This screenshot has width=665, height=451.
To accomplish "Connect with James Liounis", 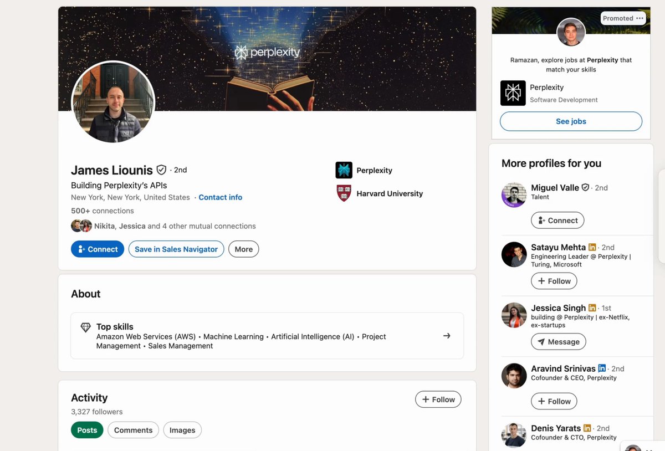I will click(98, 249).
